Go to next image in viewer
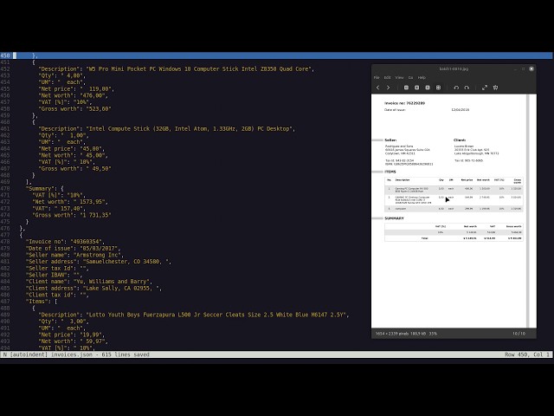 point(388,88)
